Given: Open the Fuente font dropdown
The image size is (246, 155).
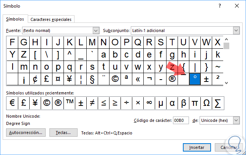Looking at the screenshot, I should click(96, 30).
